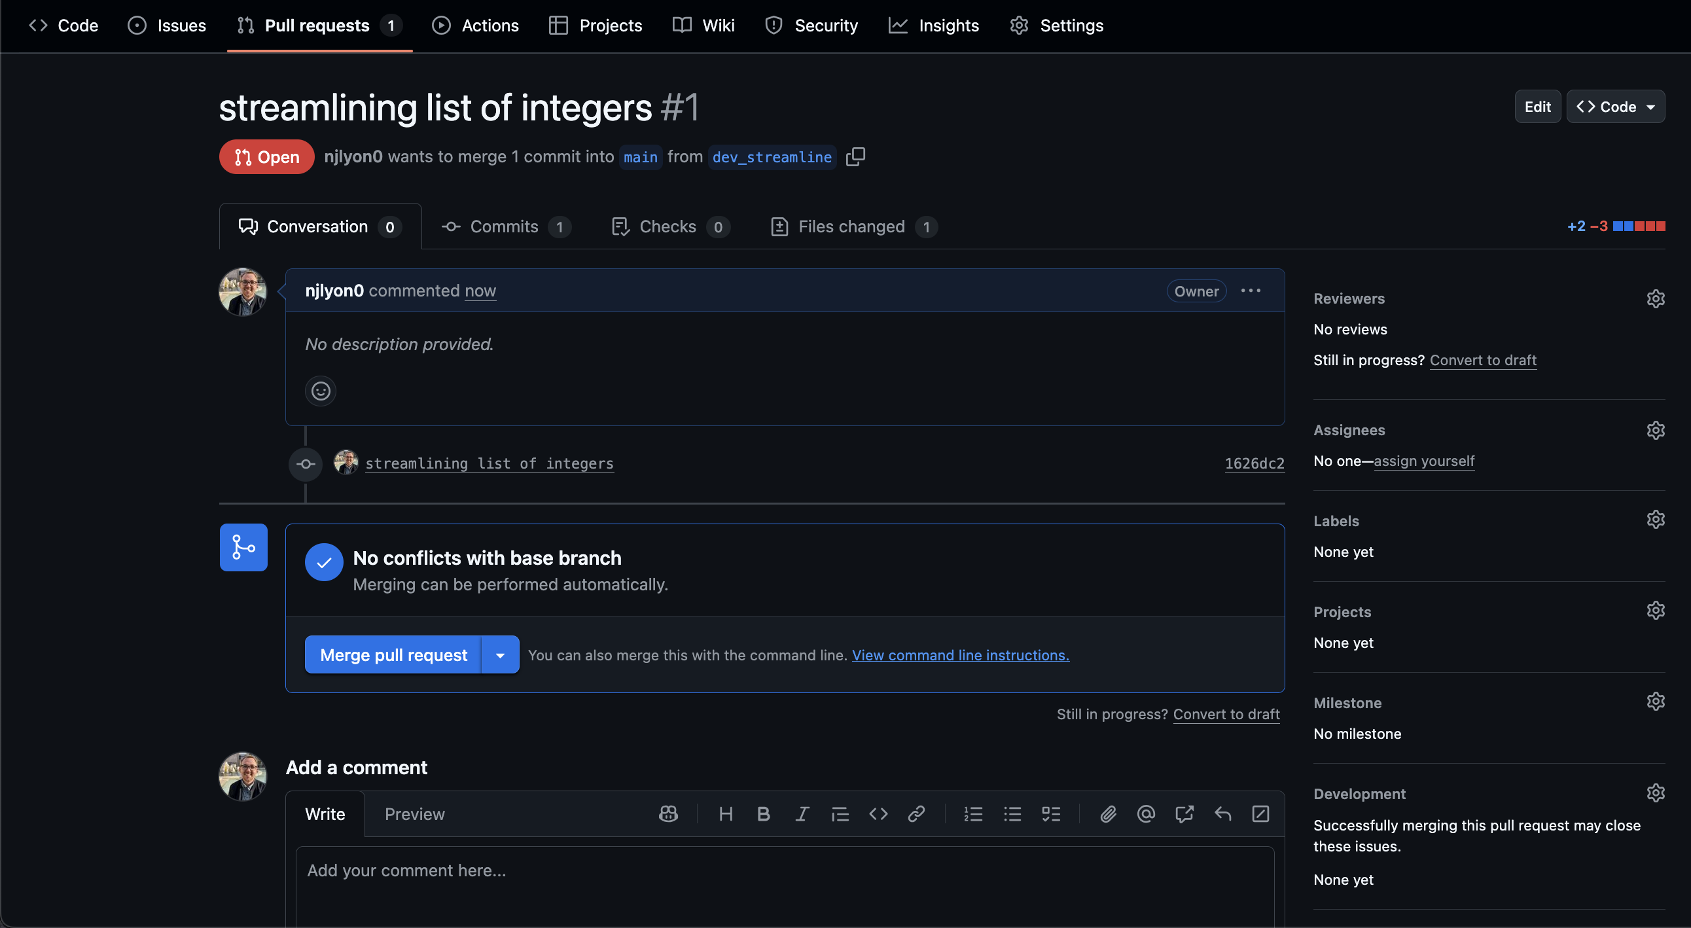Add an emoji reaction to njlyon0's comment

click(x=321, y=391)
